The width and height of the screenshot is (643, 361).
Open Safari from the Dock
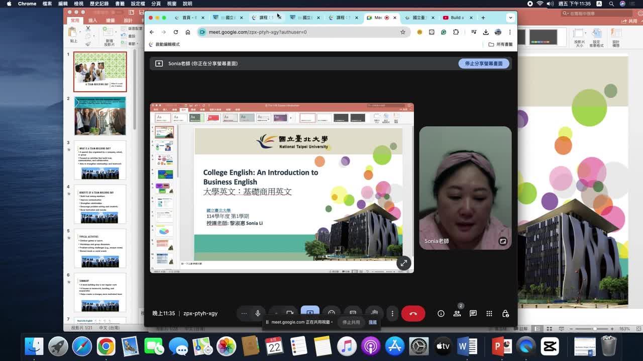click(82, 346)
